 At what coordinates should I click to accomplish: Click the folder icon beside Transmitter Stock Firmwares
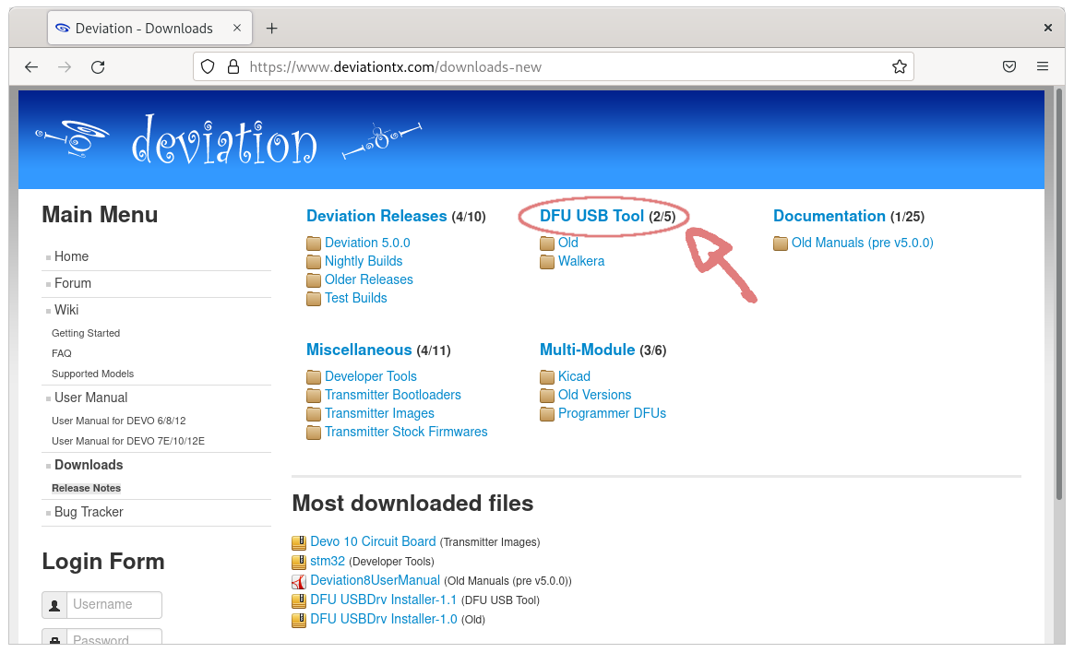(x=314, y=432)
